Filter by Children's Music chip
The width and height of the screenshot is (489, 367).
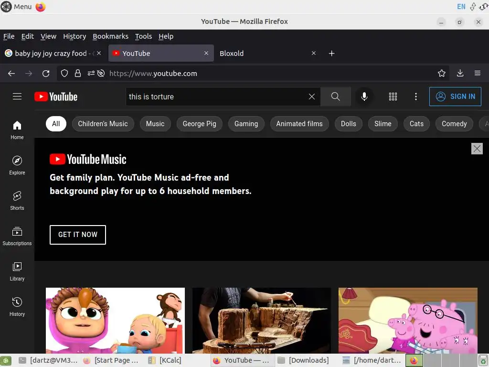[x=103, y=124]
